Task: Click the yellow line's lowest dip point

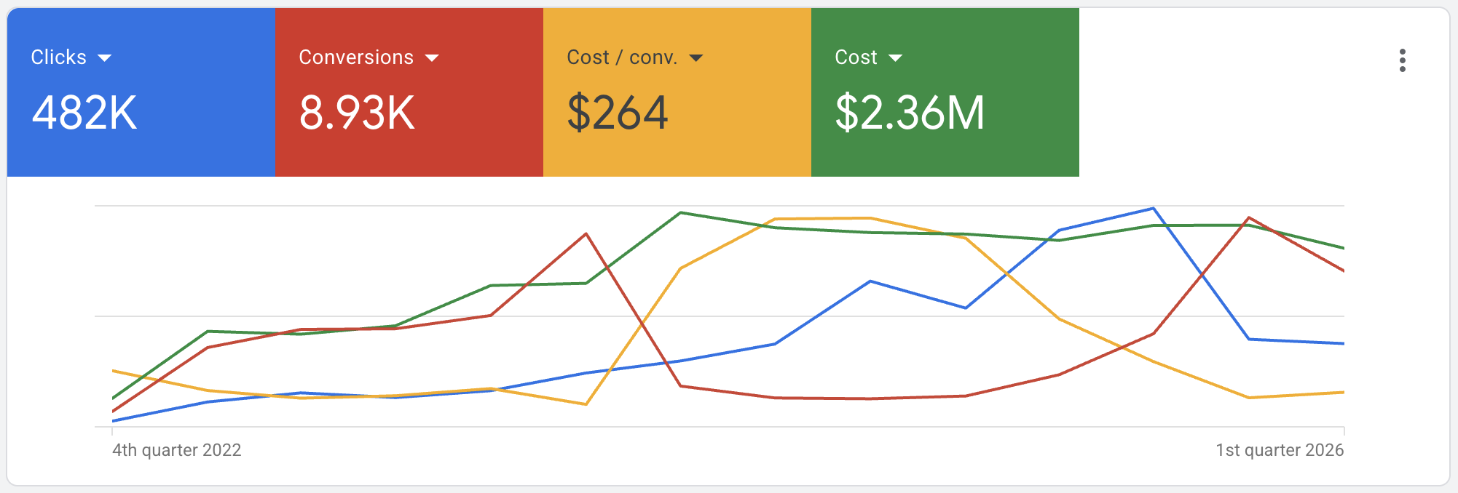Action: [586, 404]
